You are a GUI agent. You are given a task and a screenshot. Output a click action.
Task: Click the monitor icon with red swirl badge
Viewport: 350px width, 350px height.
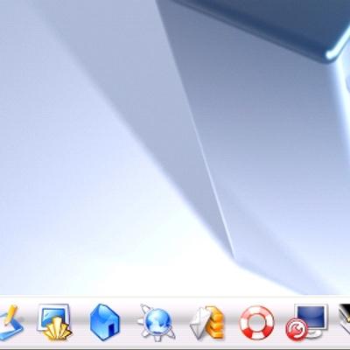pyautogui.click(x=306, y=322)
